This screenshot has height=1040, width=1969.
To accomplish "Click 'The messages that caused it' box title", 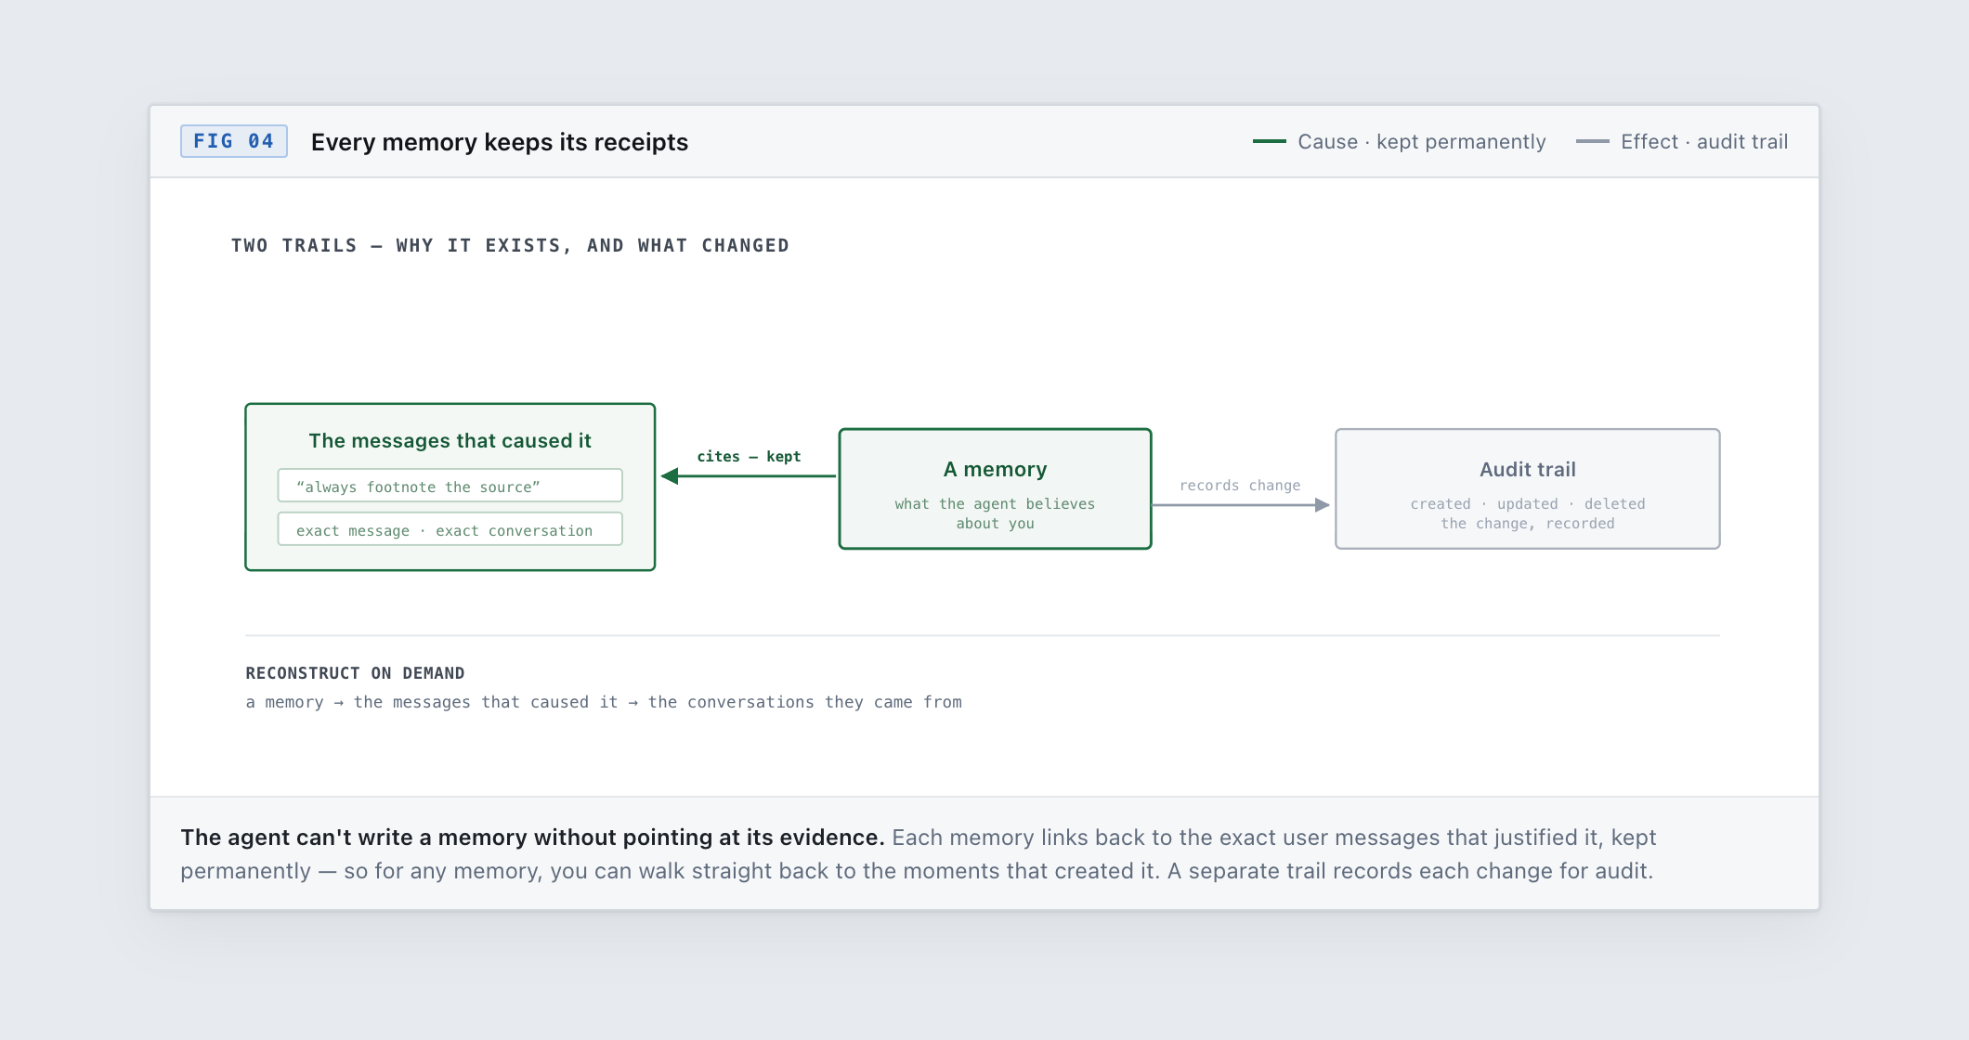I will (x=450, y=440).
